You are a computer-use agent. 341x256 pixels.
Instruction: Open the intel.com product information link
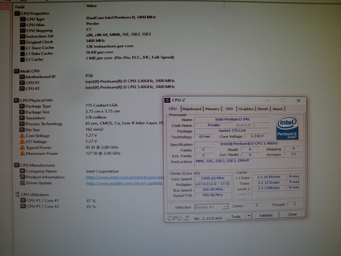pyautogui.click(x=125, y=177)
